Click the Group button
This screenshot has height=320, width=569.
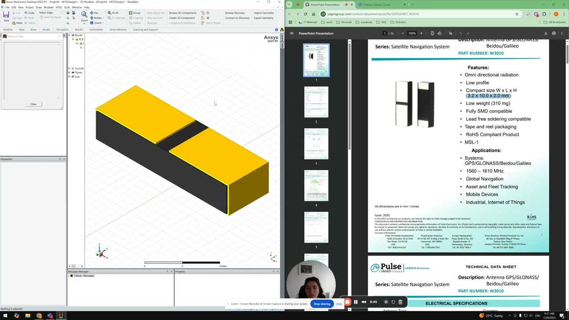tap(135, 13)
